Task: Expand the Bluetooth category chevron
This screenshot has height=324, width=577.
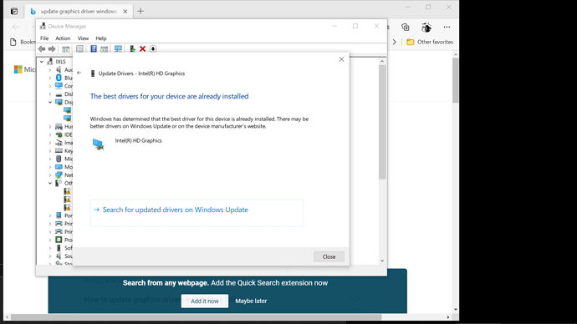Action: 50,78
